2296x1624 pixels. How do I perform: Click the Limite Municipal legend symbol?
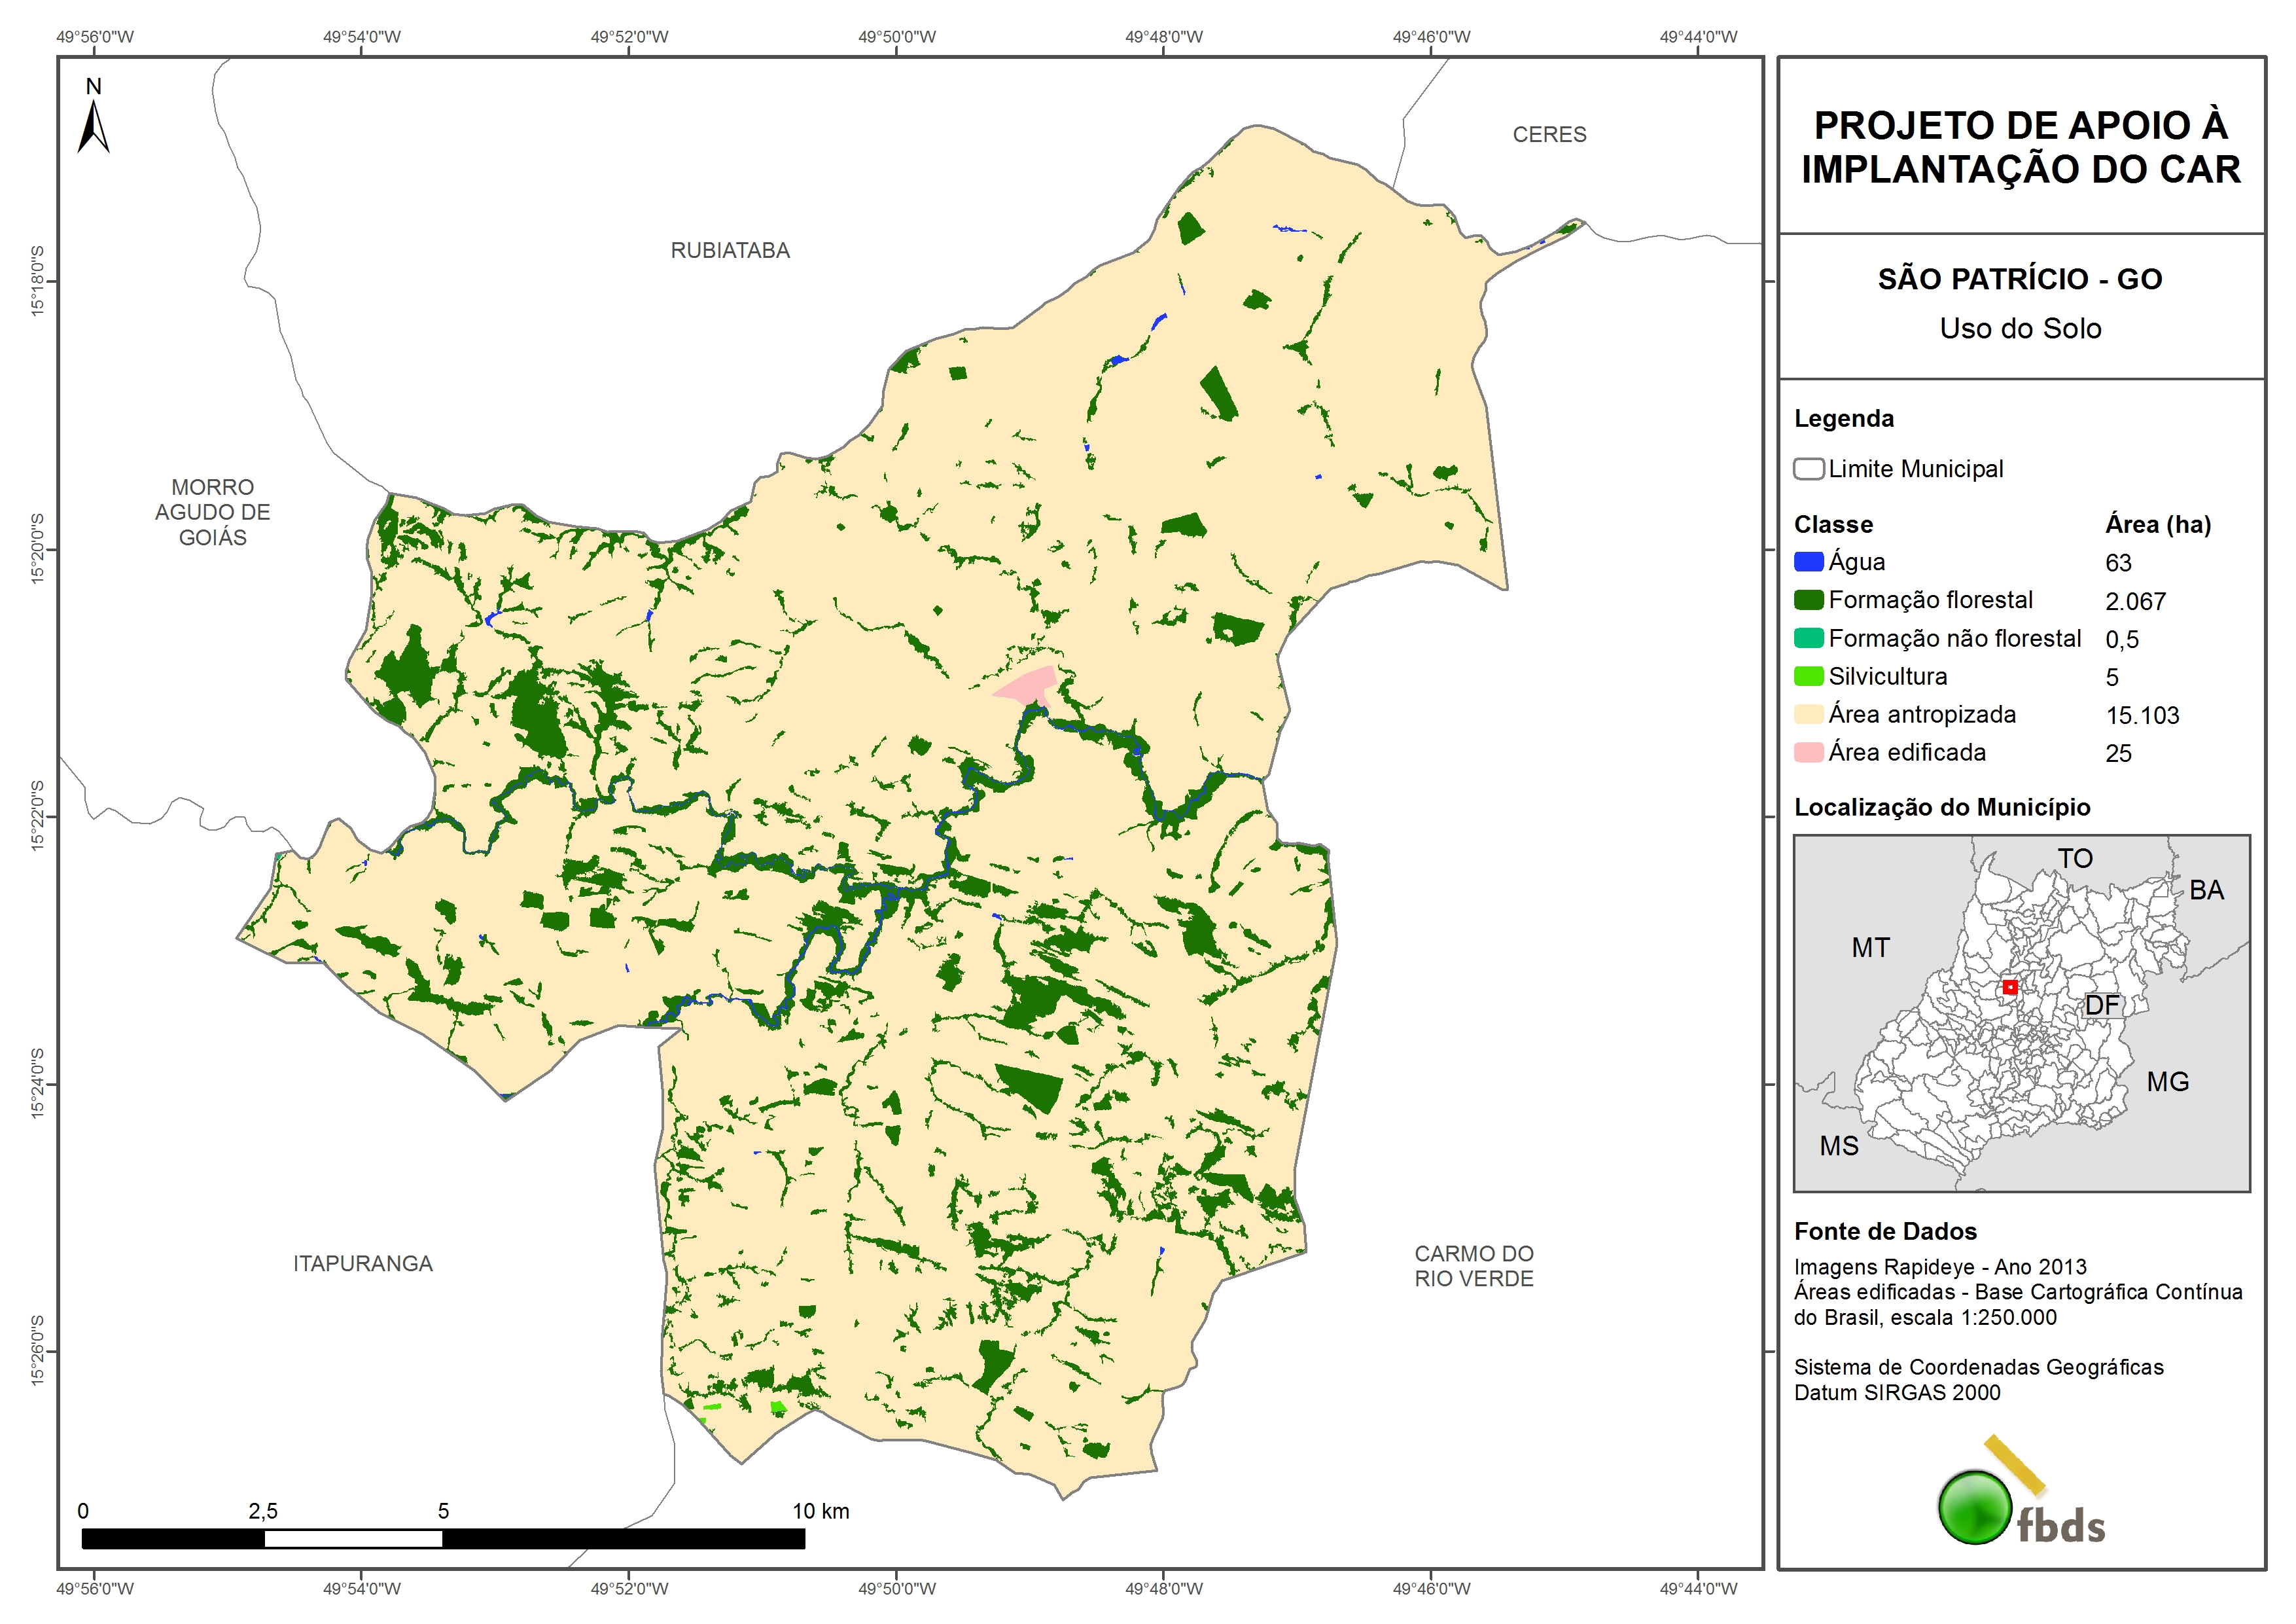click(1808, 469)
